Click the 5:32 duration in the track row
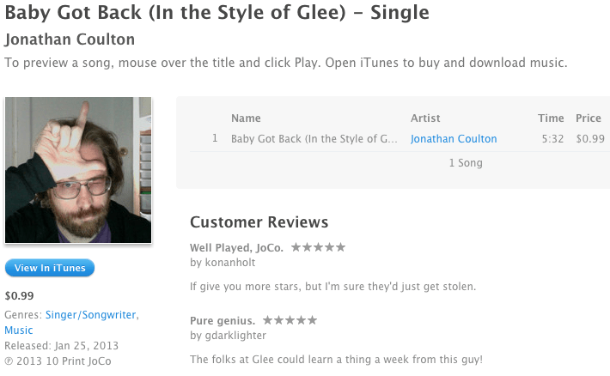 point(551,139)
